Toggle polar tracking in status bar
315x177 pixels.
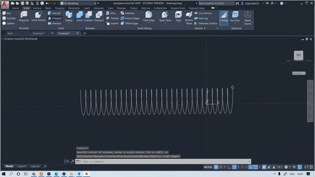(234, 167)
